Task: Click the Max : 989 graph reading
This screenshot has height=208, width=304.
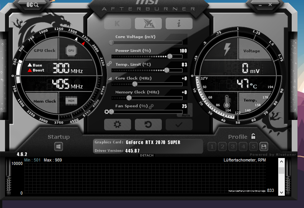Action: tap(53, 160)
